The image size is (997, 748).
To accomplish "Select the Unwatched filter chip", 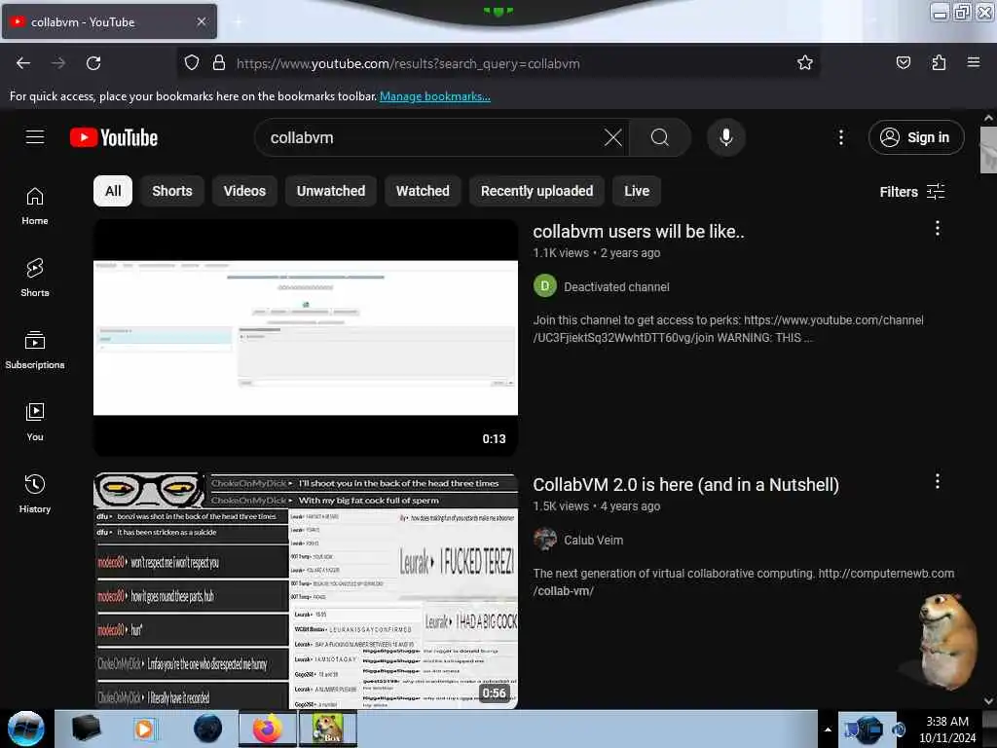I will (x=331, y=191).
